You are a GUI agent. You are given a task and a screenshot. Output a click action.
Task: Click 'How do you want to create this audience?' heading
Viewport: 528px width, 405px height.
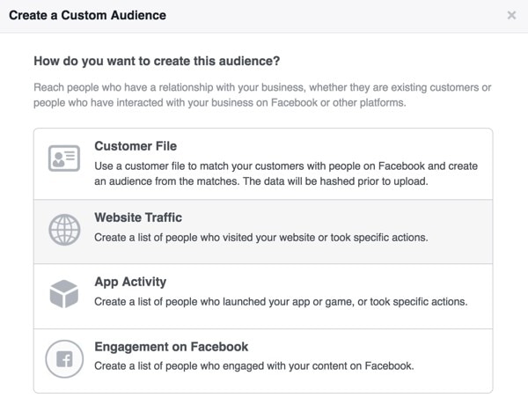coord(163,62)
